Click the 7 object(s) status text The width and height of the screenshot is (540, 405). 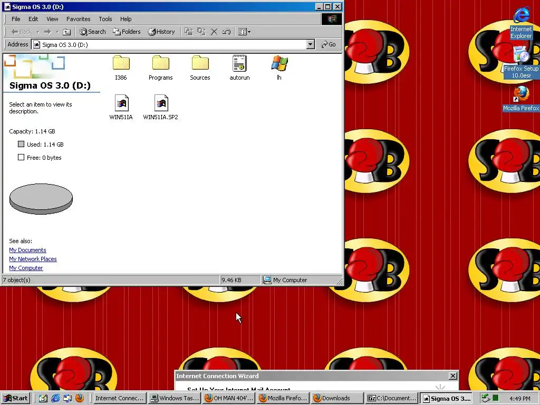(16, 280)
